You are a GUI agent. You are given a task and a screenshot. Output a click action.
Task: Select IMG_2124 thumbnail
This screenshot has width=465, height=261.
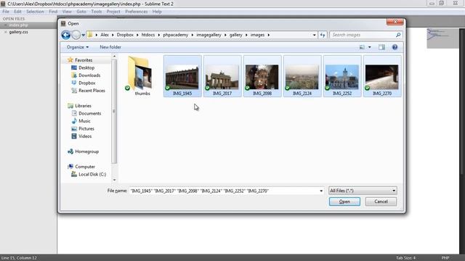pos(302,76)
